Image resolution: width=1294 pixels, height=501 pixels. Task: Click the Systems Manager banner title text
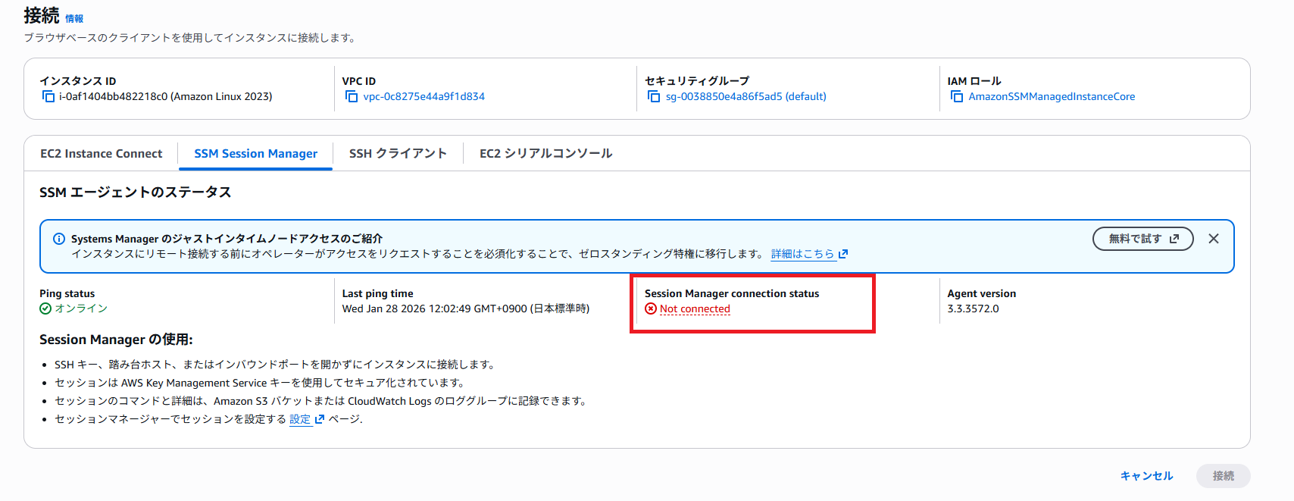(x=227, y=239)
